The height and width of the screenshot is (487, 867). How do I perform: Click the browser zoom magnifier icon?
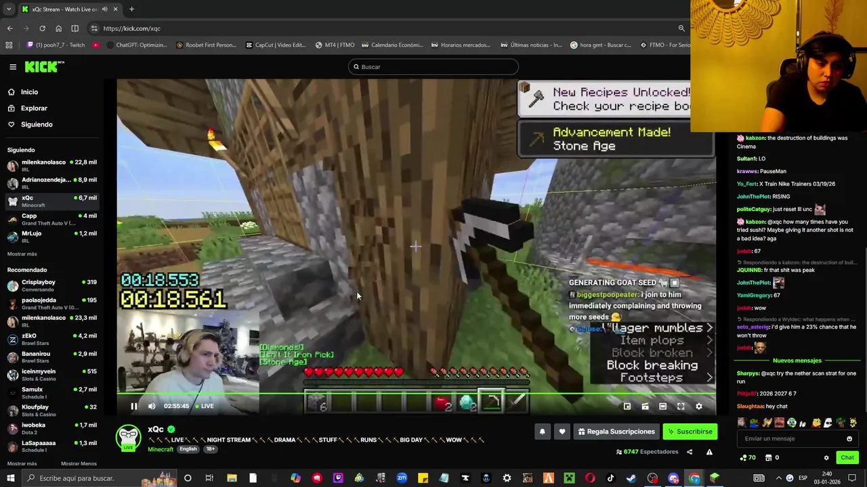681,28
